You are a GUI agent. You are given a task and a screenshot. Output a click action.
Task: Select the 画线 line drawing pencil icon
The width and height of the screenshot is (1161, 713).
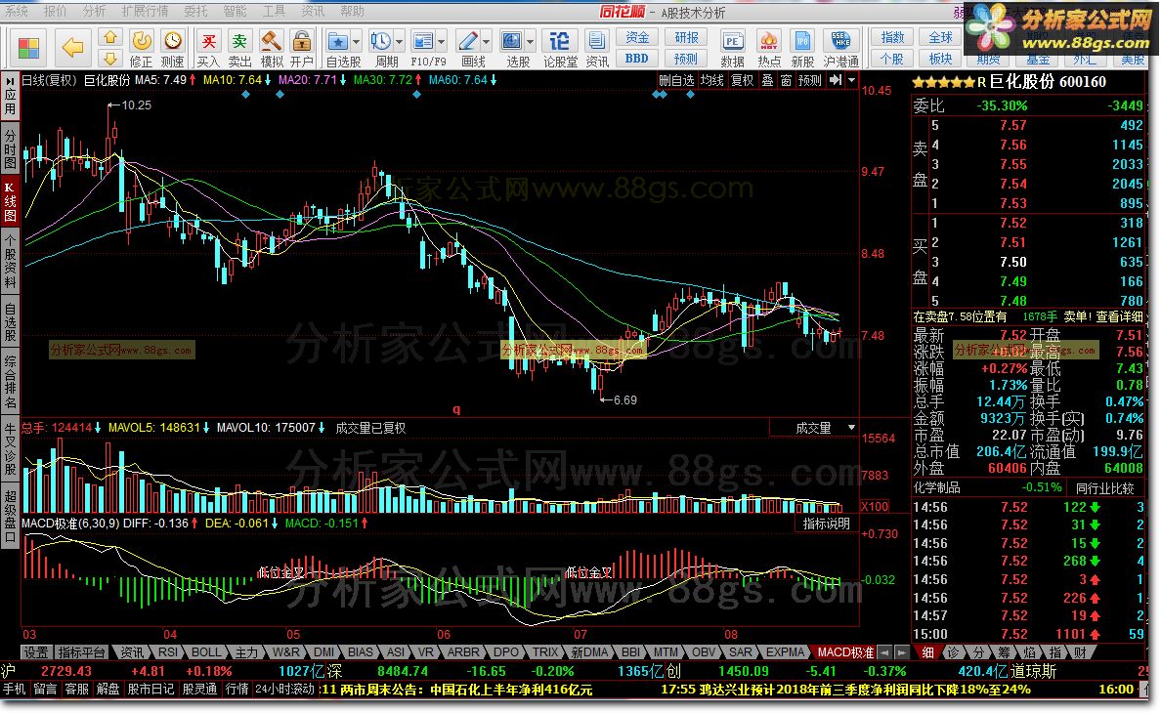[468, 41]
